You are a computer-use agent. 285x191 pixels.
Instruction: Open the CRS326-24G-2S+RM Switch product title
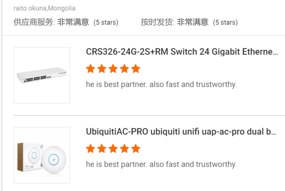tap(182, 52)
